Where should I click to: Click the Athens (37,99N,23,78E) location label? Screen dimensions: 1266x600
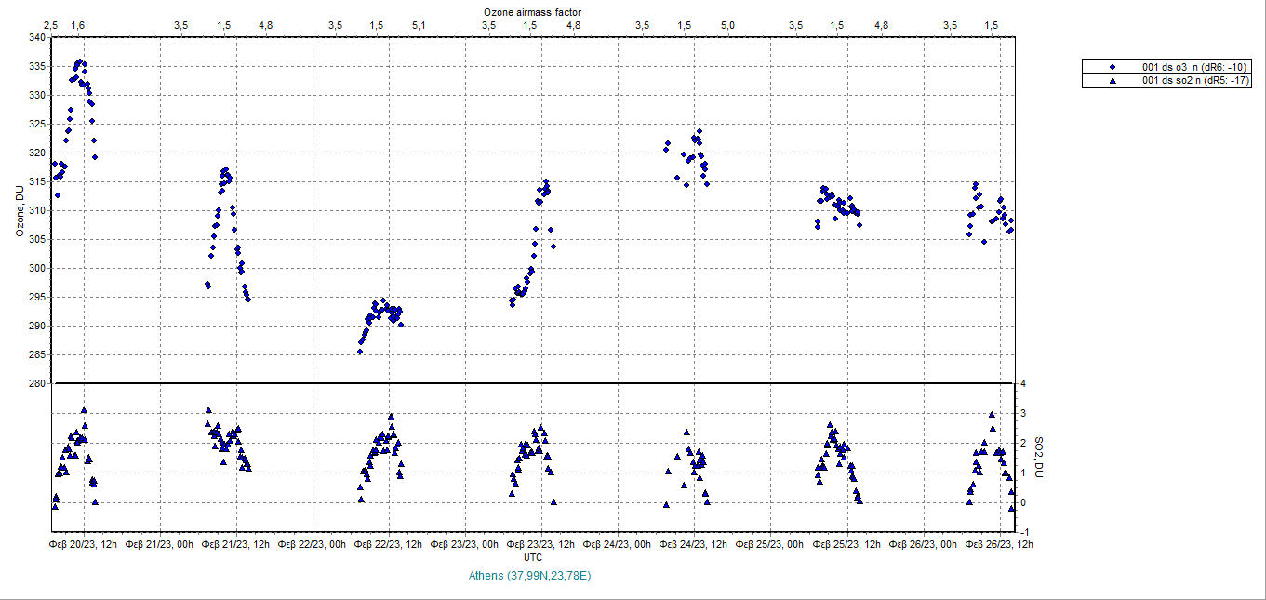click(x=531, y=576)
